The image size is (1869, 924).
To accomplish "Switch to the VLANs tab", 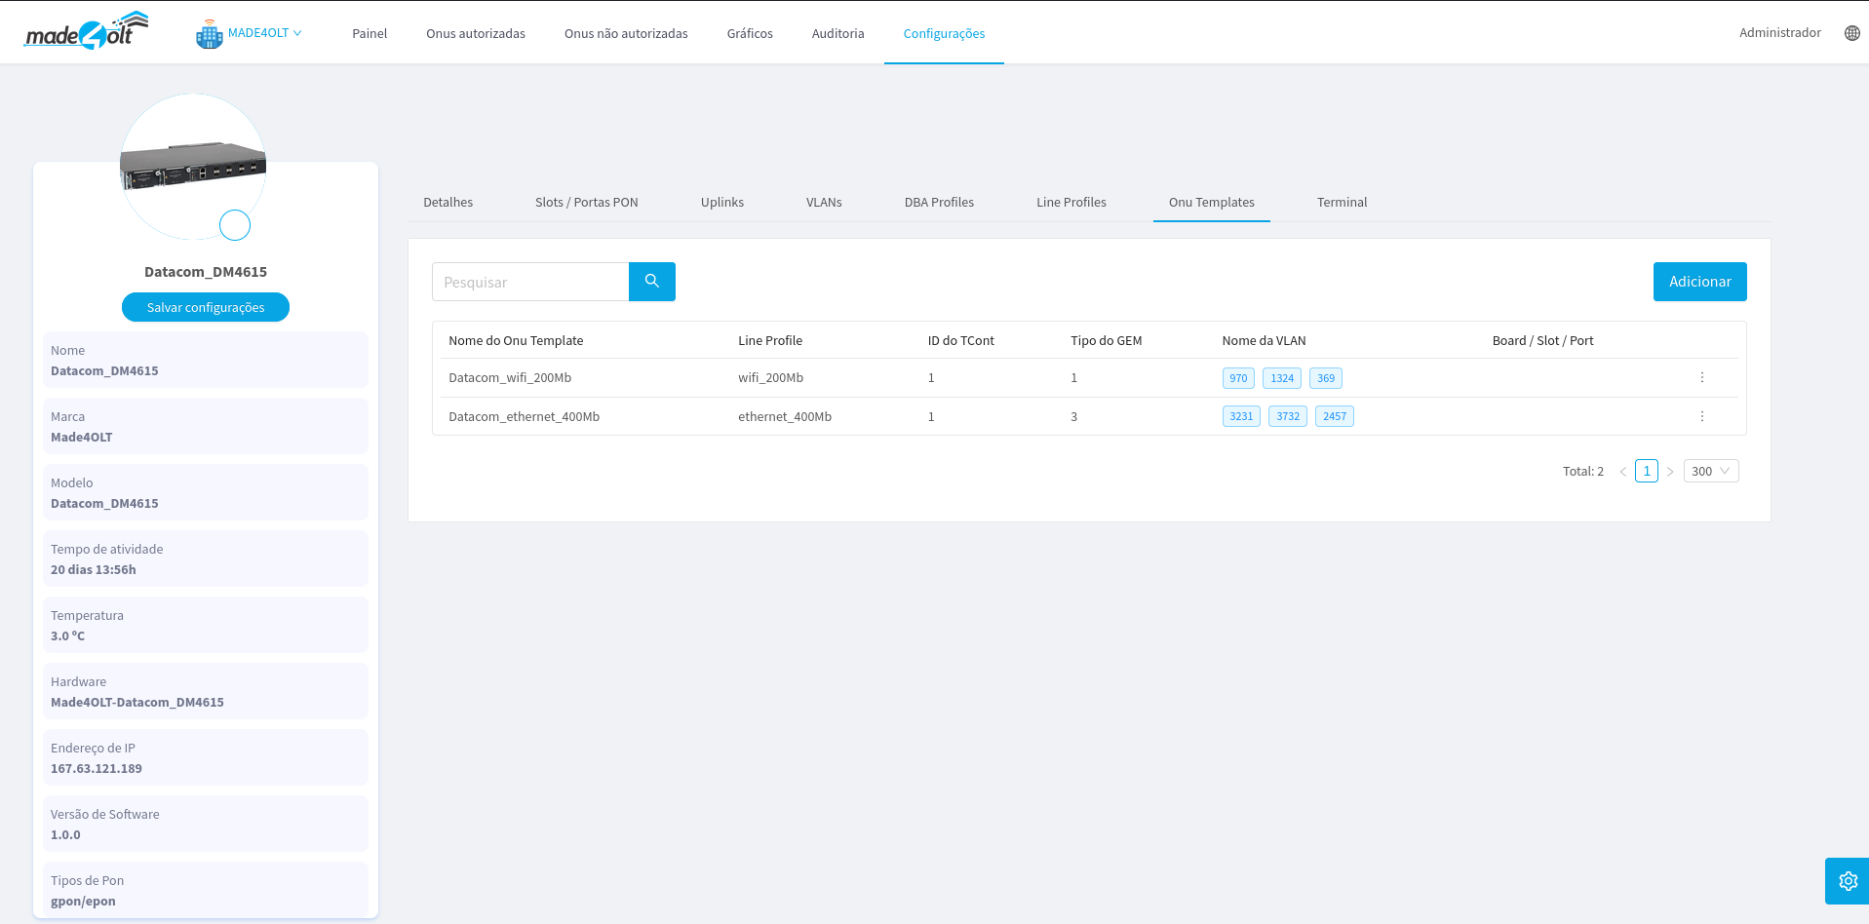I will (823, 203).
